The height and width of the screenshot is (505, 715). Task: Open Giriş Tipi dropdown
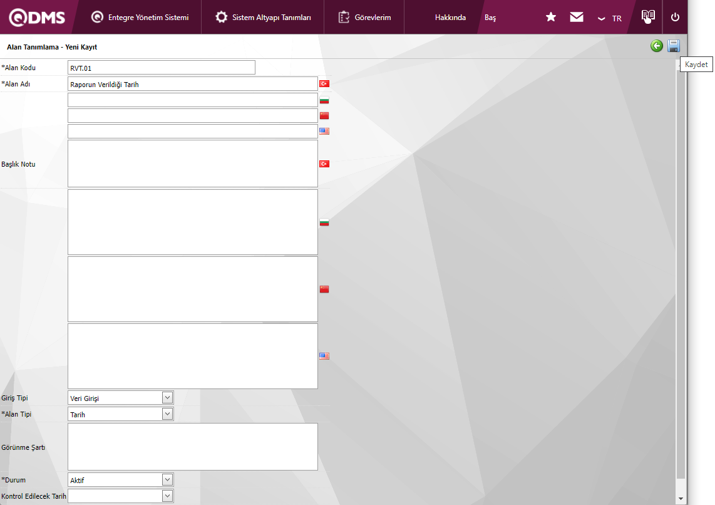[120, 398]
